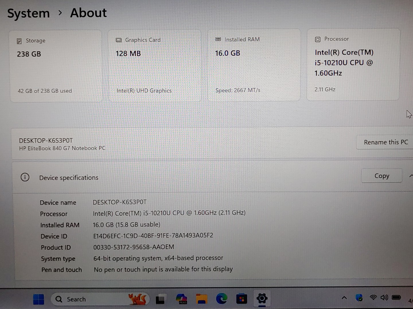Image resolution: width=413 pixels, height=309 pixels.
Task: Open Windows Security tray icon
Action: [359, 298]
